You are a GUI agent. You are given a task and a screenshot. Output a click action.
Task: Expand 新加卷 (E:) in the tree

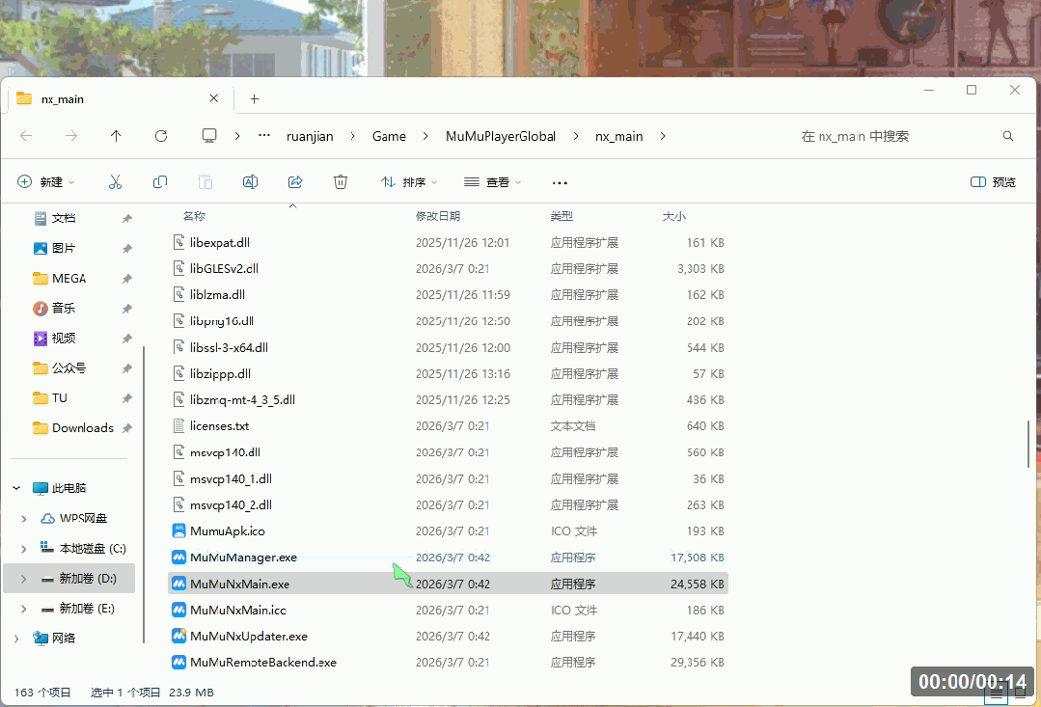(24, 608)
